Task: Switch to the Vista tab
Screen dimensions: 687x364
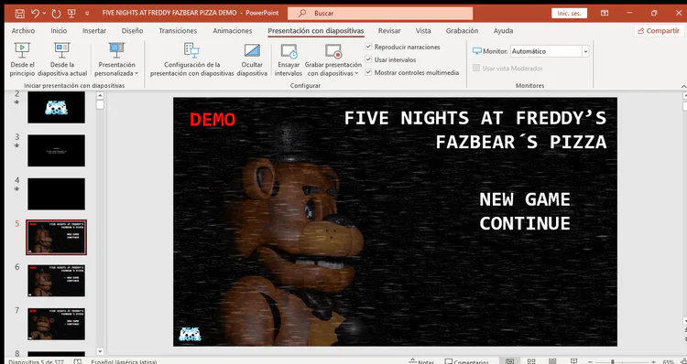Action: tap(423, 30)
